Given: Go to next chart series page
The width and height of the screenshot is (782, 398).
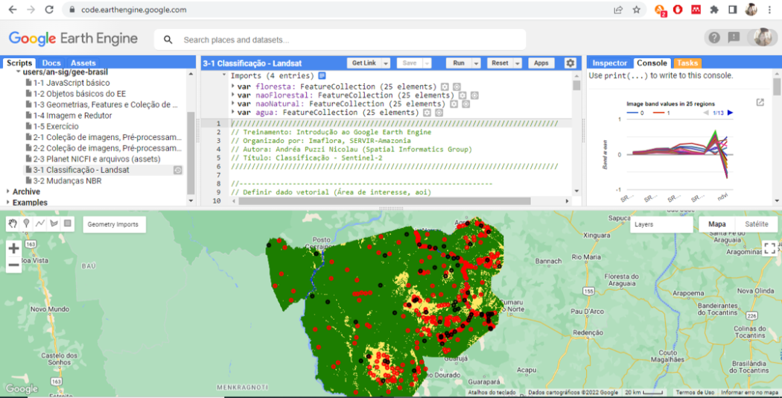Looking at the screenshot, I should (730, 113).
